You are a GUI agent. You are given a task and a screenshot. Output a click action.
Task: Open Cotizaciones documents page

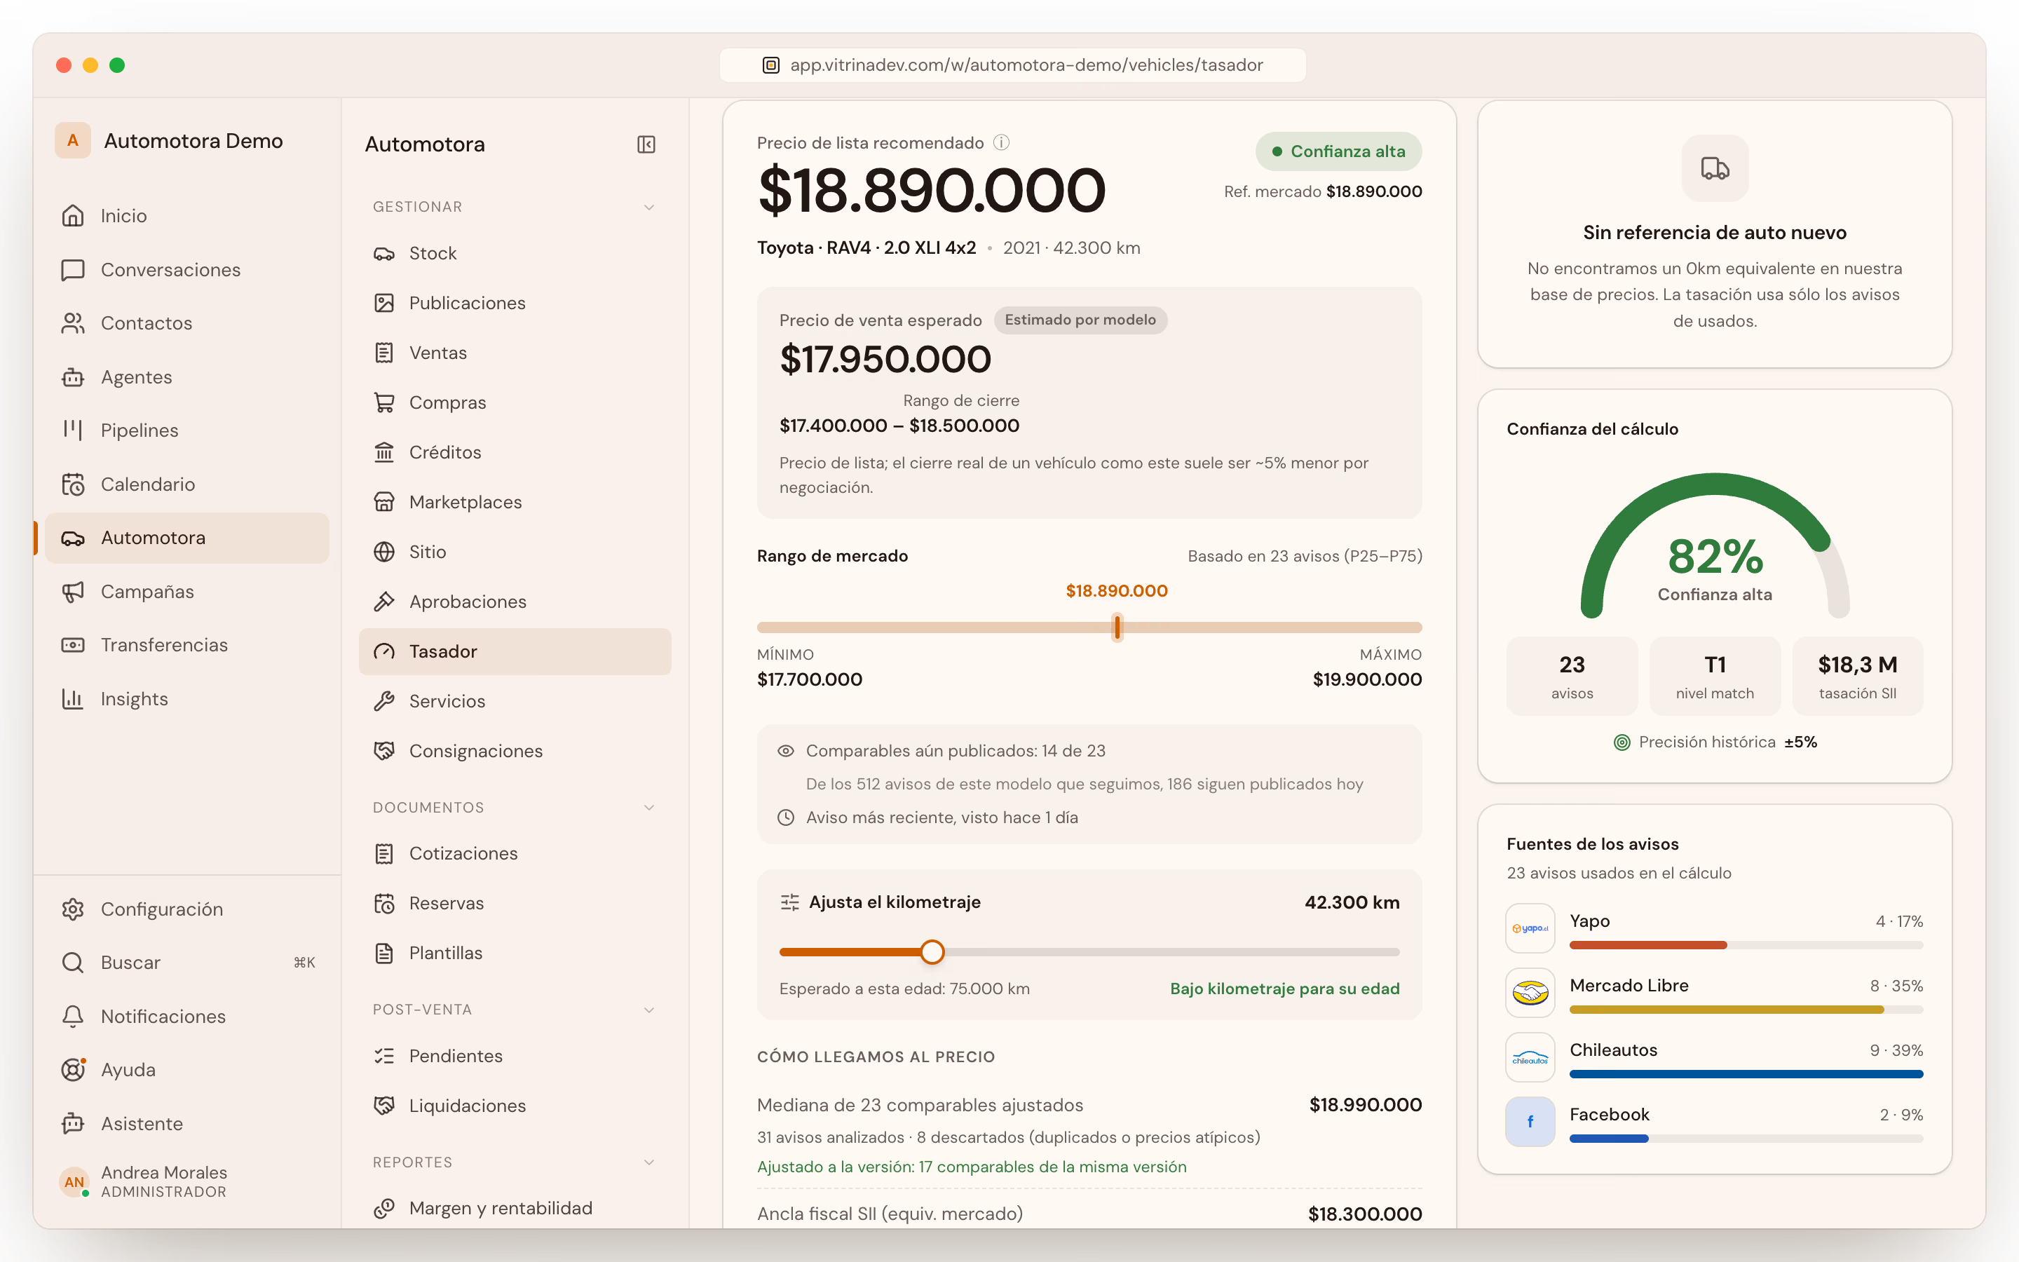click(x=515, y=854)
